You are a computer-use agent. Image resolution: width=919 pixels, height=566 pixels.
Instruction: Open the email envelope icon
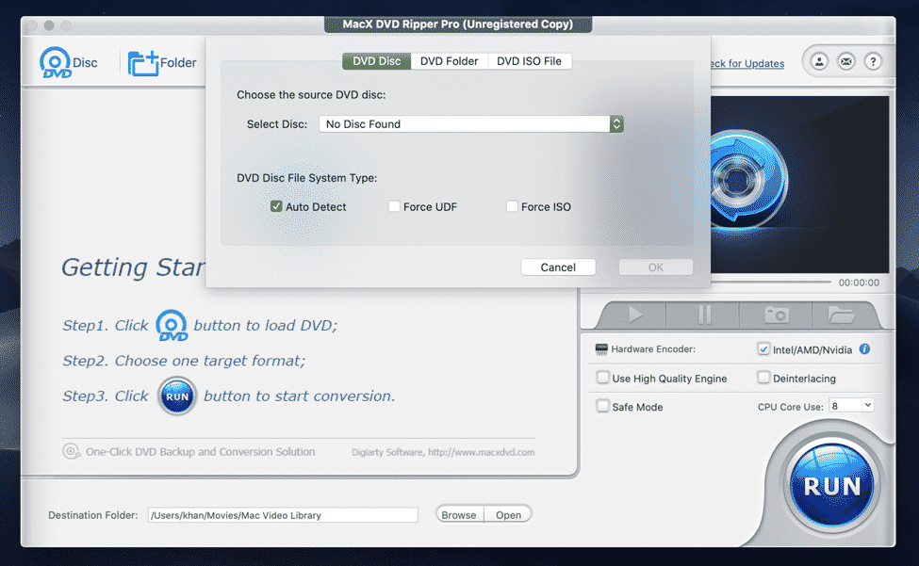click(x=846, y=62)
